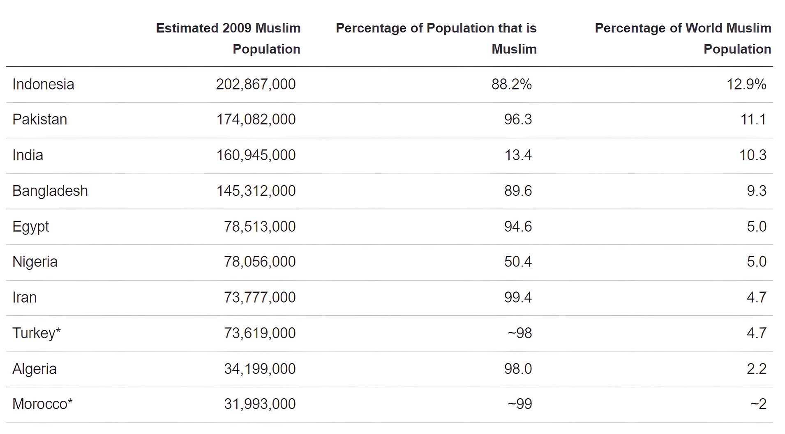Select Pakistan's population value 174,082,000
This screenshot has height=434, width=785.
coord(256,119)
